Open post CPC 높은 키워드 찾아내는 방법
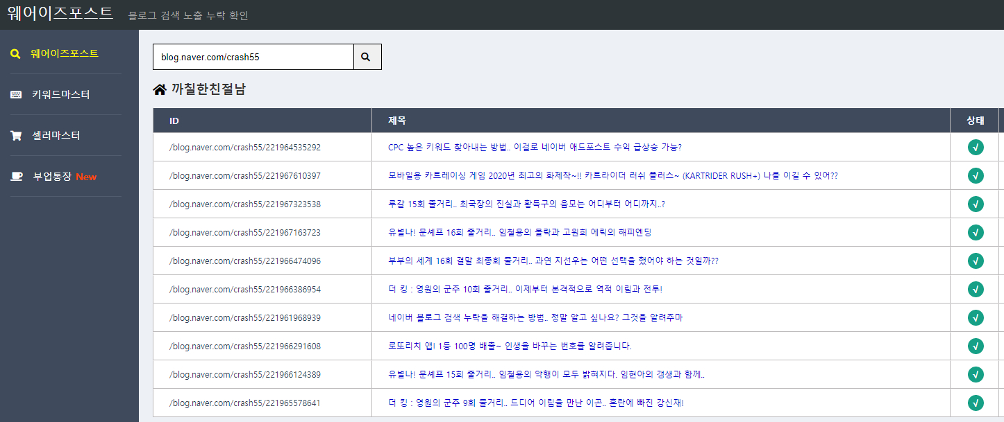The width and height of the screenshot is (1004, 422). pyautogui.click(x=535, y=147)
